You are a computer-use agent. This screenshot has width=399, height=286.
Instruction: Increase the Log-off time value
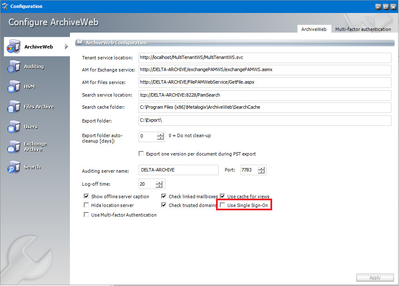coord(159,182)
